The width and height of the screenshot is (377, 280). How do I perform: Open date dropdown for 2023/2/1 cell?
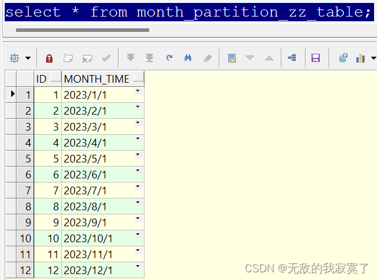pyautogui.click(x=138, y=107)
